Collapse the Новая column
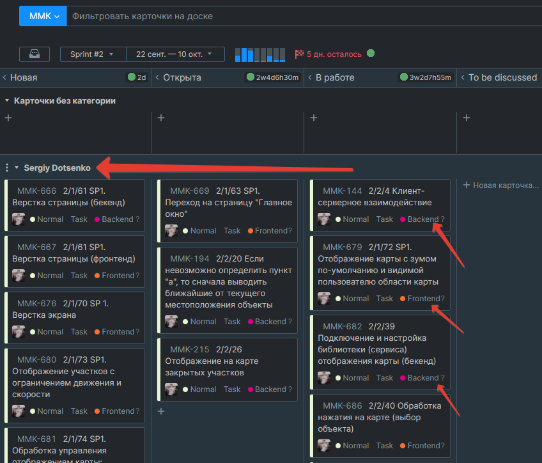Image resolution: width=542 pixels, height=463 pixels. (x=4, y=77)
